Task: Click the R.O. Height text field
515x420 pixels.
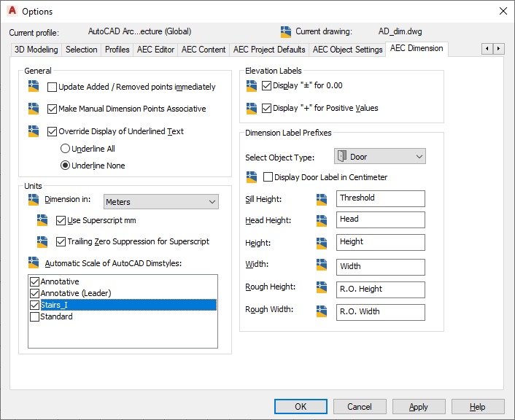Action: (x=380, y=289)
